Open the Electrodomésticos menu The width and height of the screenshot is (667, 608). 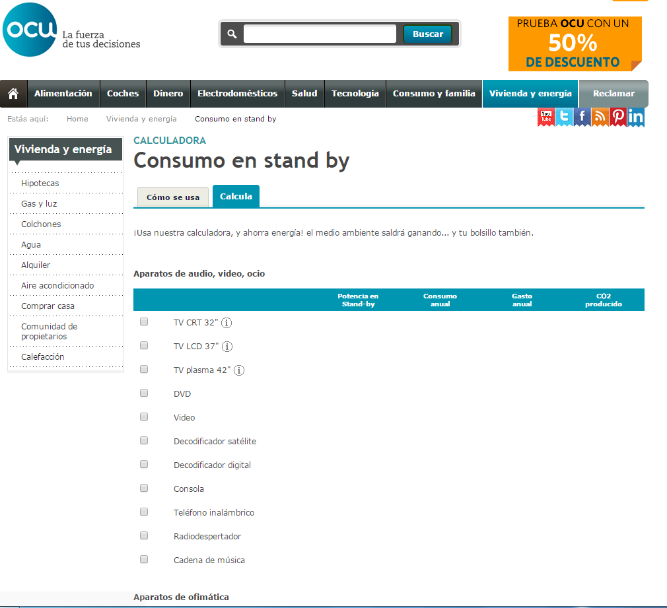237,94
